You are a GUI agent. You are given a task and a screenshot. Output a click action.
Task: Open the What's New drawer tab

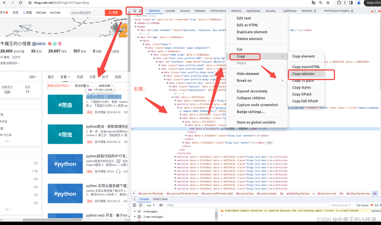point(160,199)
